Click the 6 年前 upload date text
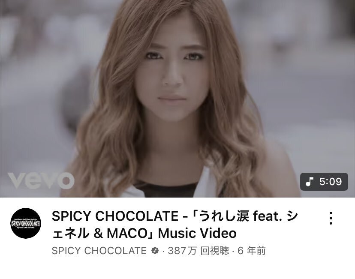Viewport: 355px width, 279px height. pyautogui.click(x=251, y=251)
